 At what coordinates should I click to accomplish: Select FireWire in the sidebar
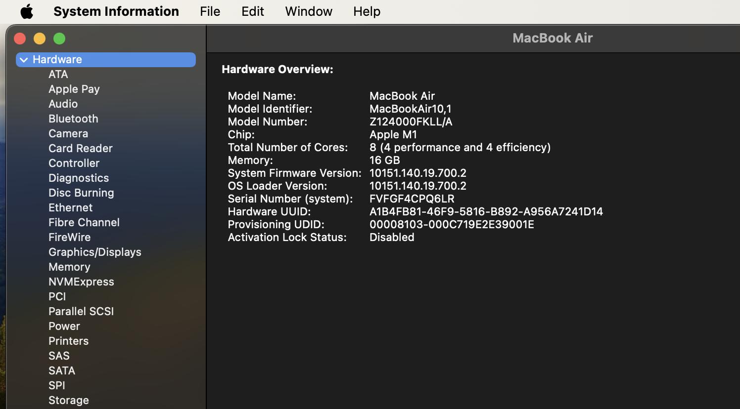pyautogui.click(x=70, y=237)
